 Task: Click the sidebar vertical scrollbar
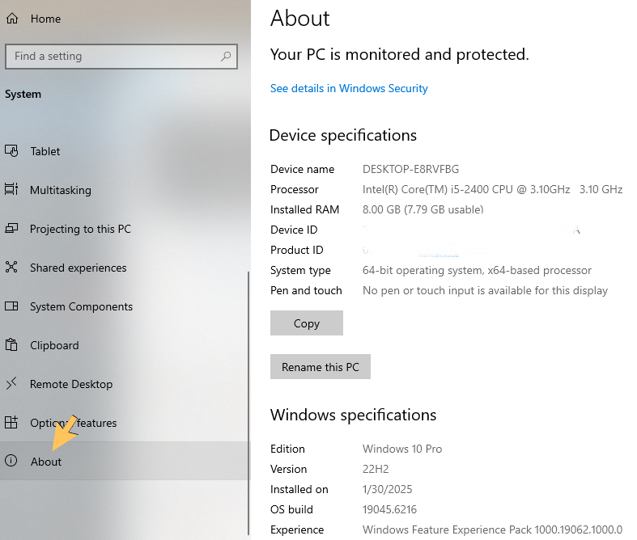[248, 403]
